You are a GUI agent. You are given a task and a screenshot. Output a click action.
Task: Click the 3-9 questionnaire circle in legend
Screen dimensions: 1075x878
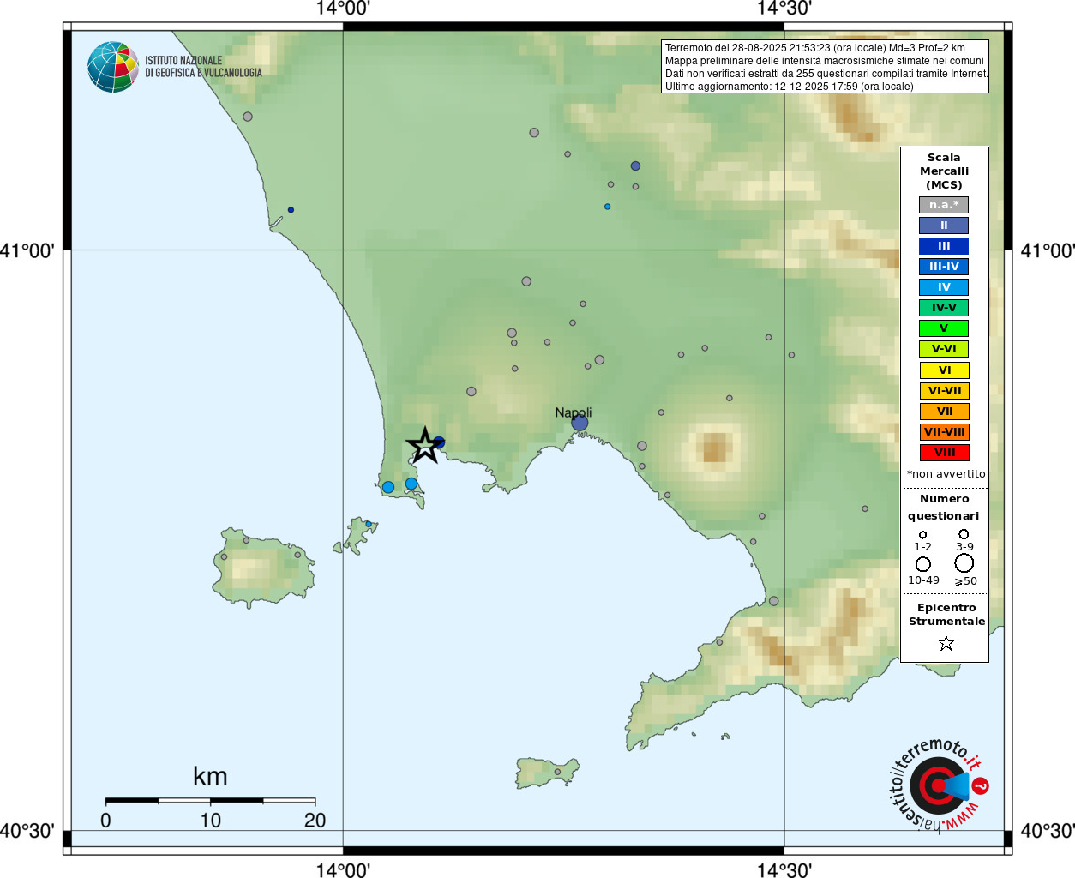pyautogui.click(x=964, y=534)
